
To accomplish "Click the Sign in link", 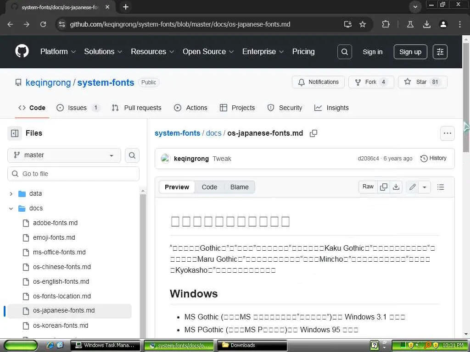I will 373,52.
